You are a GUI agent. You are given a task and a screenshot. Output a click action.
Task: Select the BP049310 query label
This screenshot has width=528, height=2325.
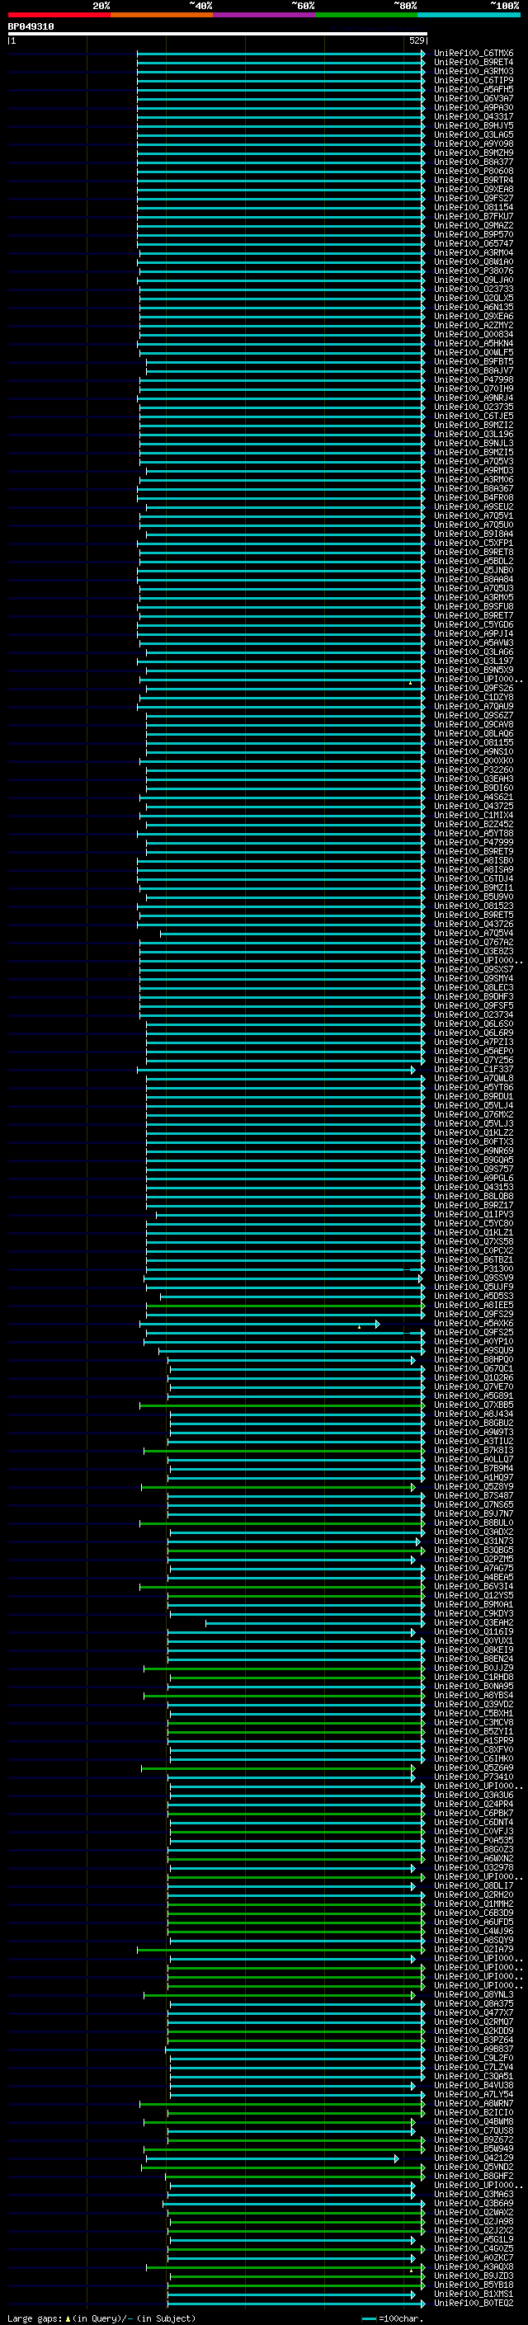pyautogui.click(x=31, y=26)
